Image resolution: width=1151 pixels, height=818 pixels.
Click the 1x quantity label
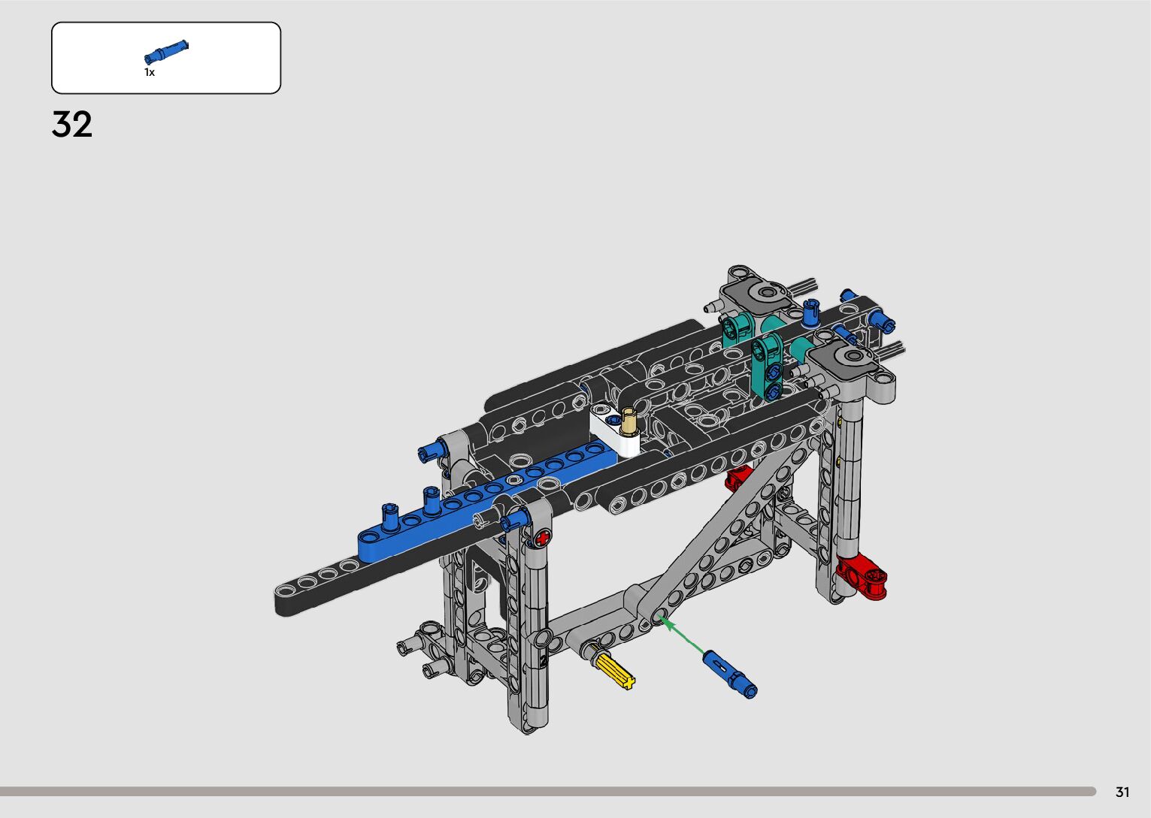(150, 73)
